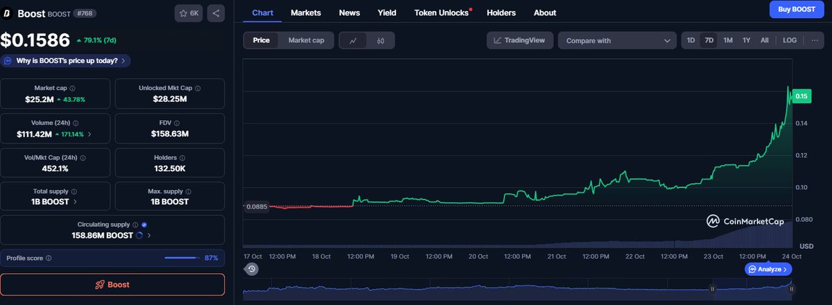Open the Markets tab
This screenshot has width=832, height=305.
pos(306,12)
